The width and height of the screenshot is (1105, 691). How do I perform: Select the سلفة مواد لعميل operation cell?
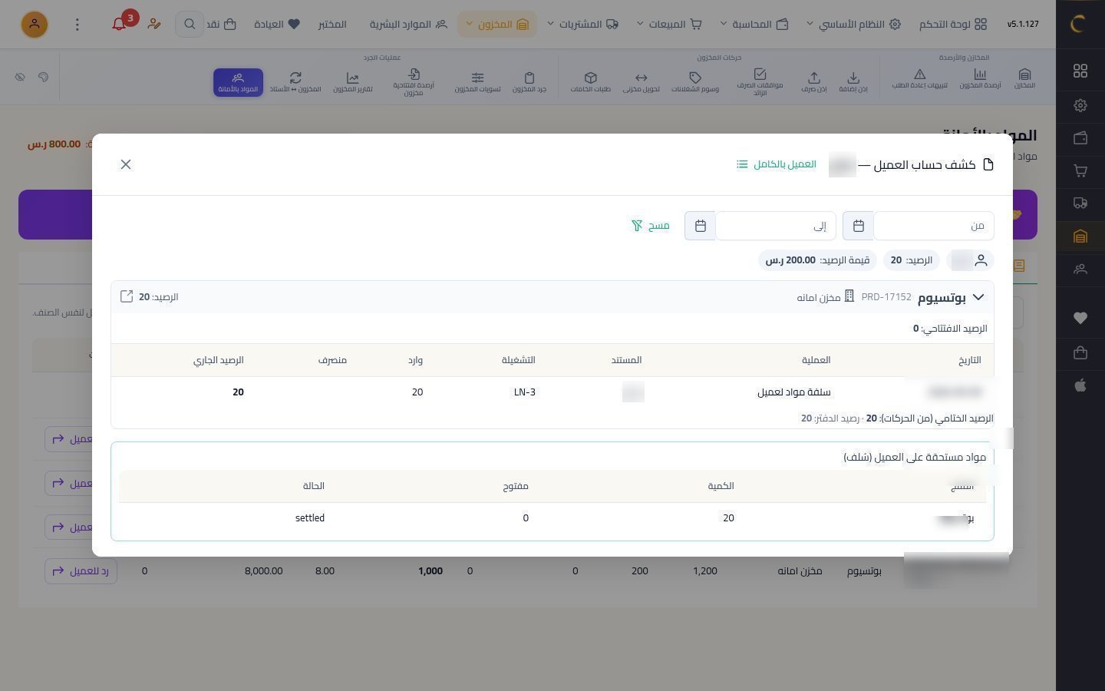(x=793, y=392)
